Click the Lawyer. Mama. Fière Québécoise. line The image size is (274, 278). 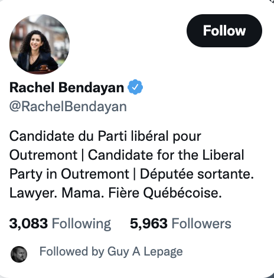pyautogui.click(x=116, y=193)
